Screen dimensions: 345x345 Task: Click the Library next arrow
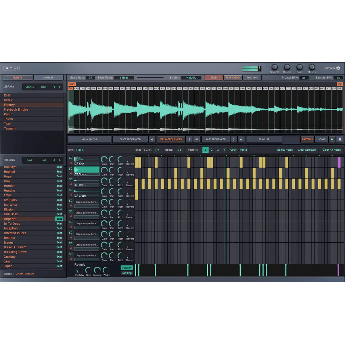point(60,87)
